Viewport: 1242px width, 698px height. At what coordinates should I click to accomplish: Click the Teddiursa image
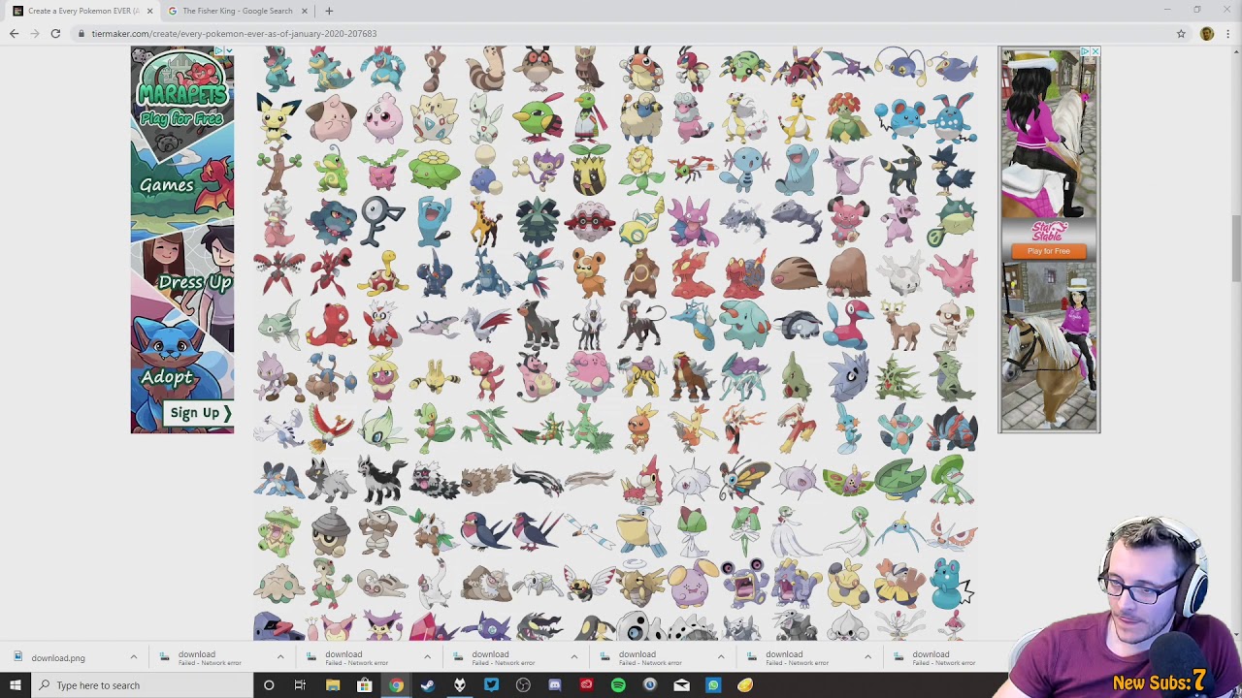(x=589, y=272)
